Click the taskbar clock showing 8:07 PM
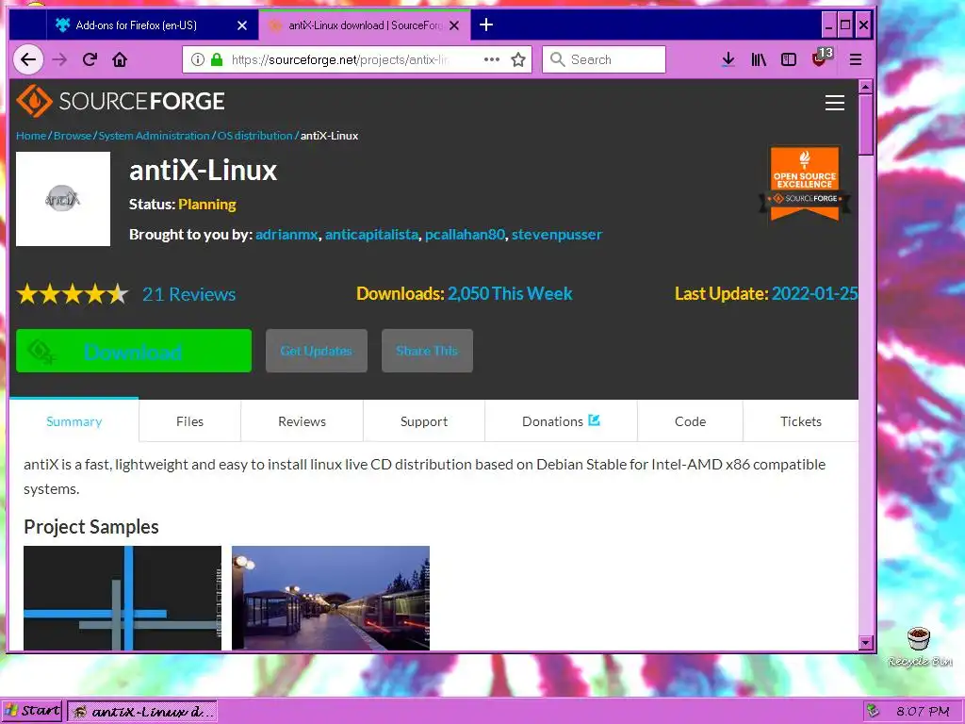 point(923,711)
